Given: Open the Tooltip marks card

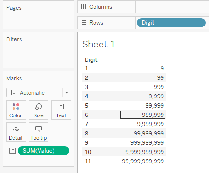Looking at the screenshot, I should (39, 132).
